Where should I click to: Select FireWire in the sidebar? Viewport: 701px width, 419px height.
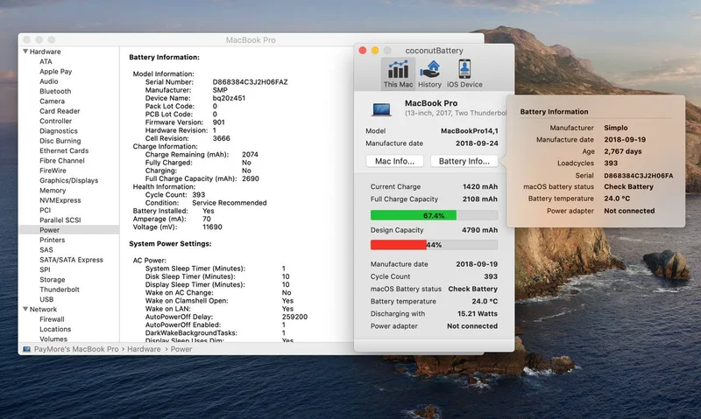[53, 171]
